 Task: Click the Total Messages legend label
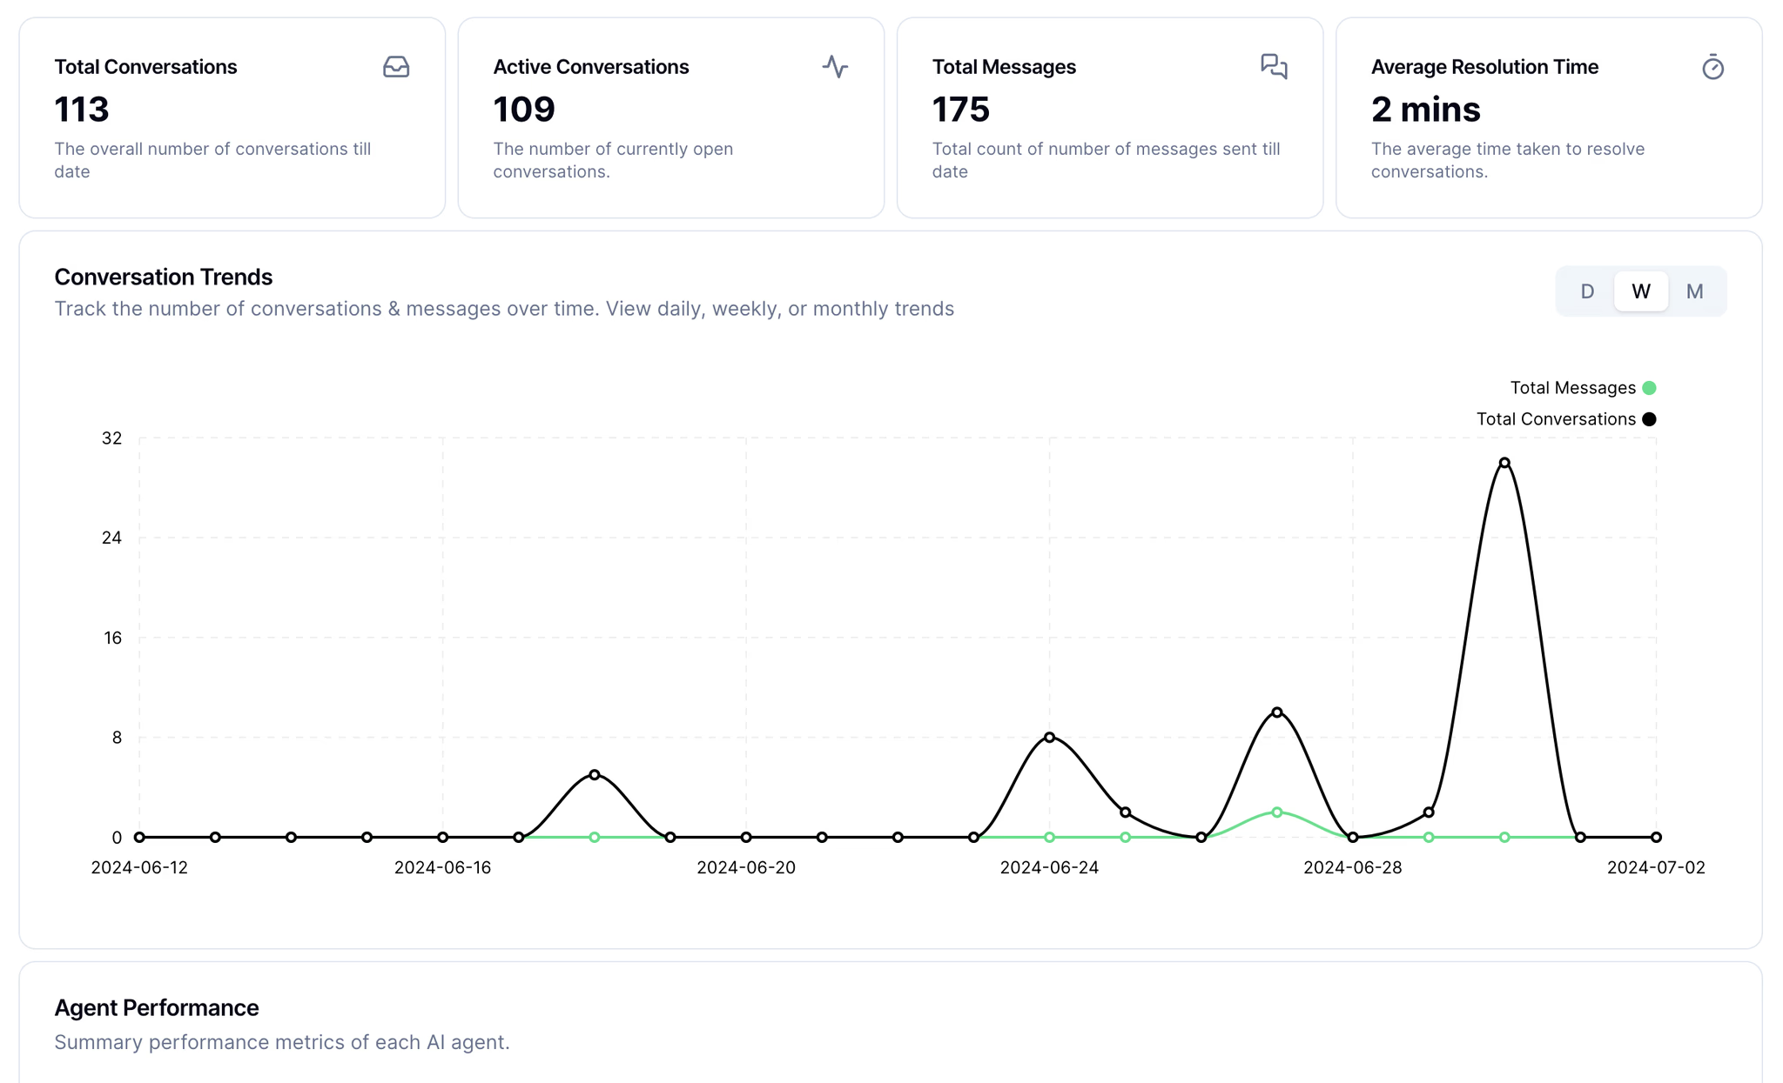coord(1572,388)
